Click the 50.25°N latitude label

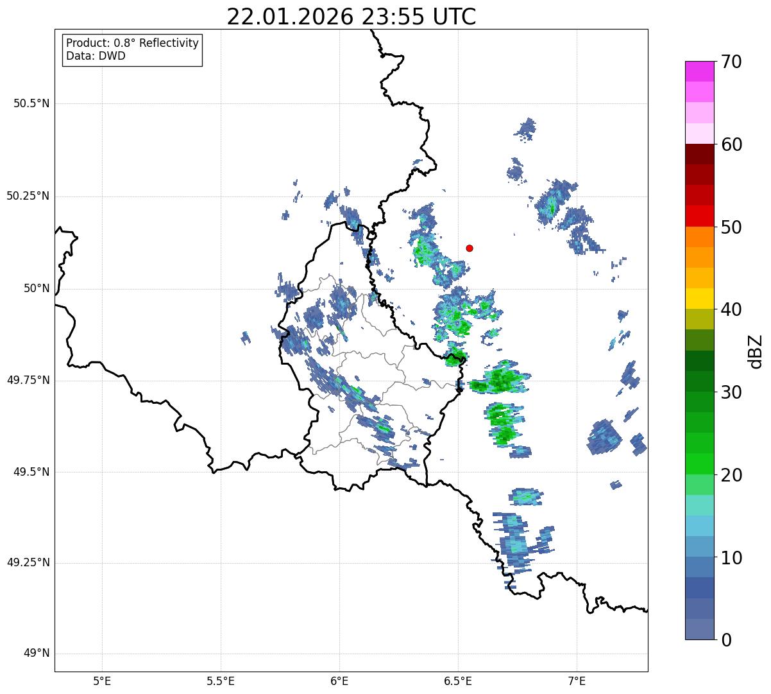28,196
